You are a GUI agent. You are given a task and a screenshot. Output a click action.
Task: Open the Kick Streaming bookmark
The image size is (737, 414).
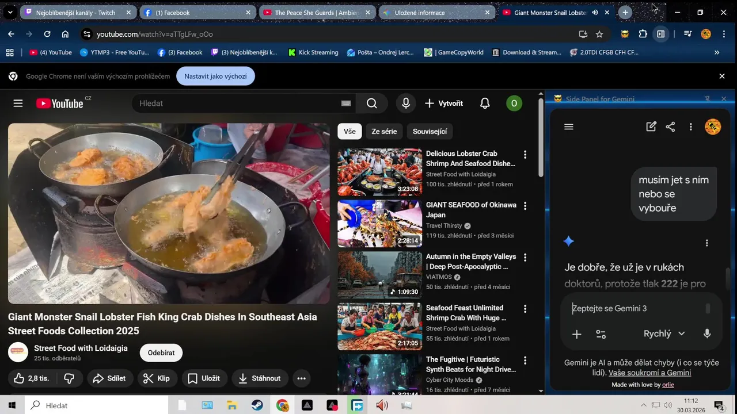click(x=313, y=52)
